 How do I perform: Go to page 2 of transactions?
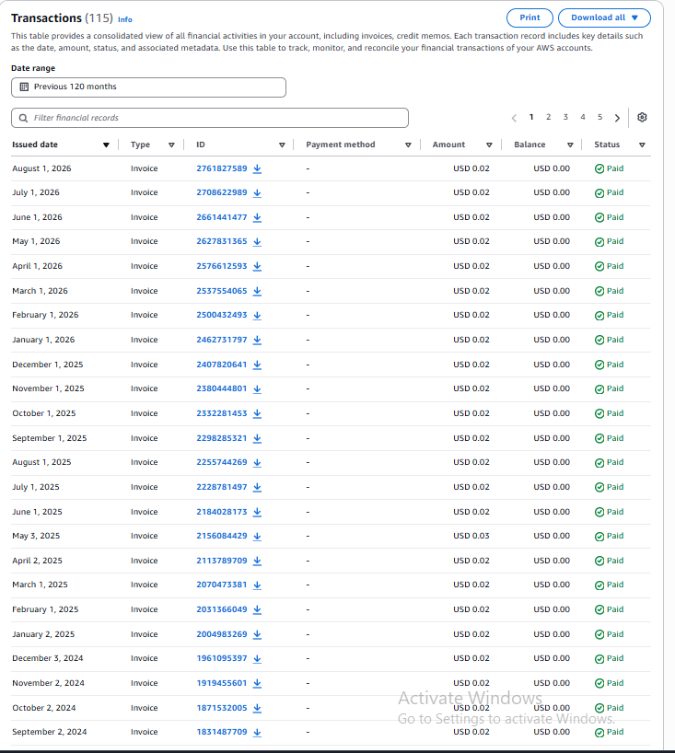[548, 117]
